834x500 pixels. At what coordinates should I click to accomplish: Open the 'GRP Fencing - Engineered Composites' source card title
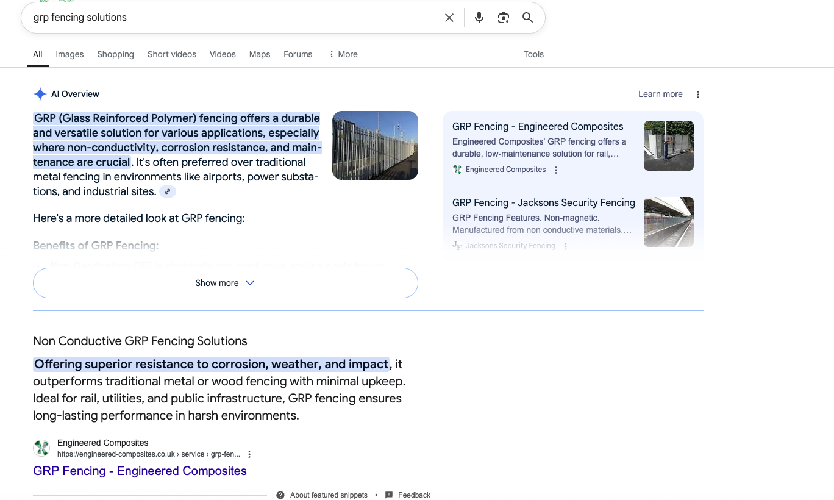[x=538, y=127]
